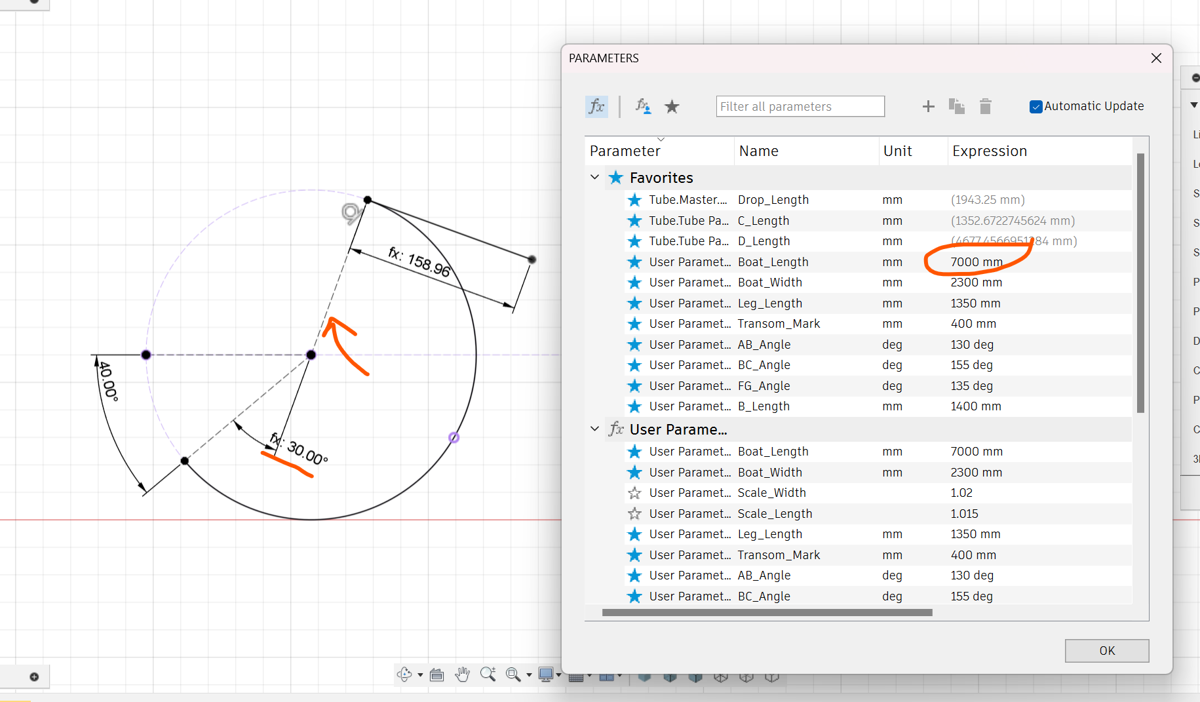Viewport: 1200px width, 702px height.
Task: Click the OK button
Action: click(1107, 650)
